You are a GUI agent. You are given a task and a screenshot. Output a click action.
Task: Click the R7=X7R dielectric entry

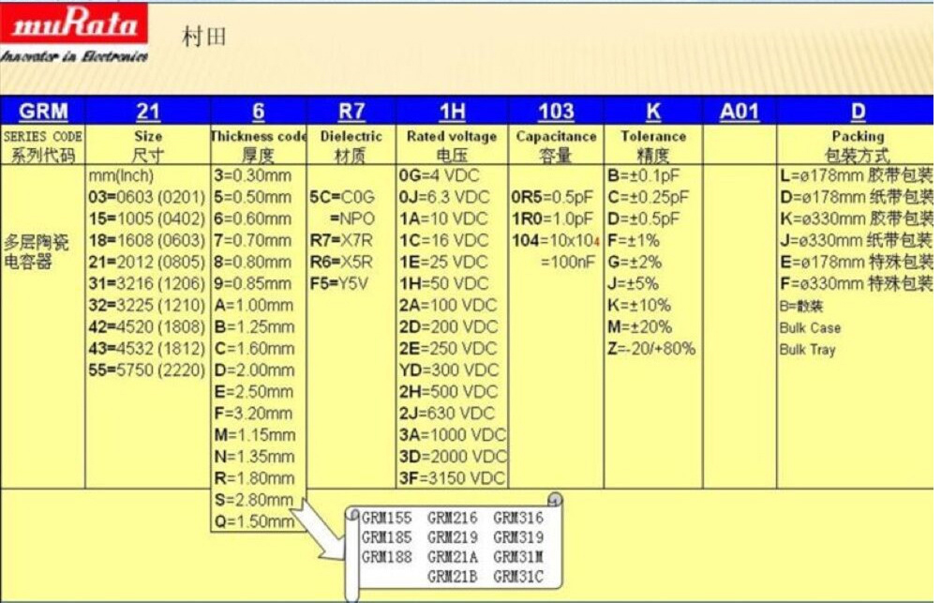pyautogui.click(x=341, y=240)
